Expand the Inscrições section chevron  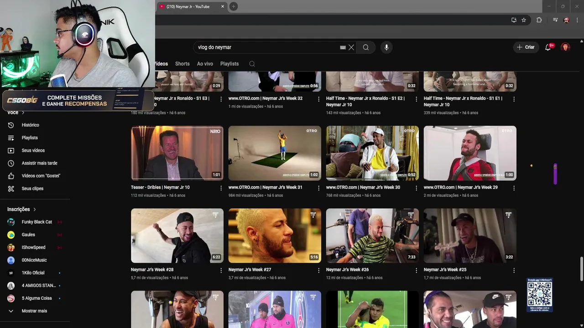[x=34, y=210]
